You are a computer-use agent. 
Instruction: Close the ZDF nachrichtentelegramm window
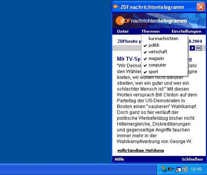pyautogui.click(x=201, y=7)
